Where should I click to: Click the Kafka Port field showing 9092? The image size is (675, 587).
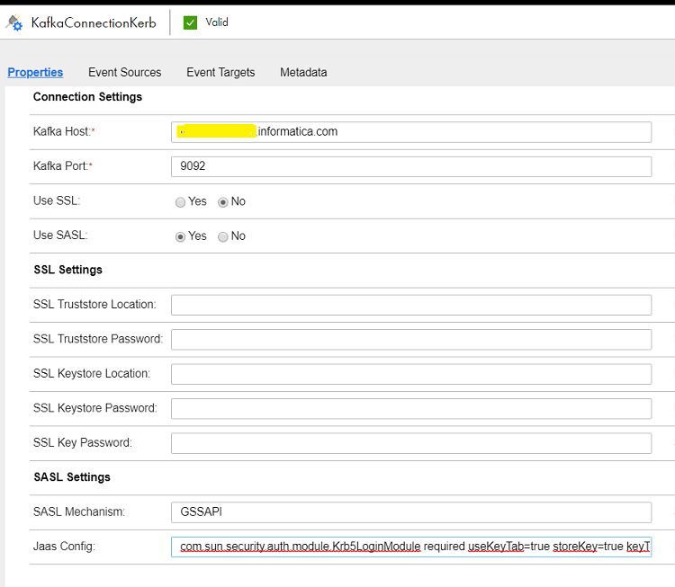(x=411, y=166)
